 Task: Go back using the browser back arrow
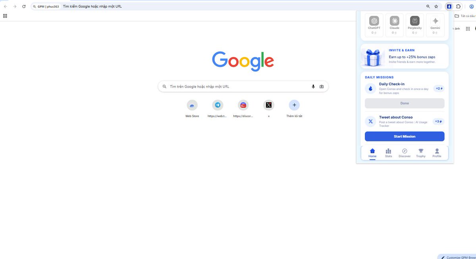click(x=6, y=6)
